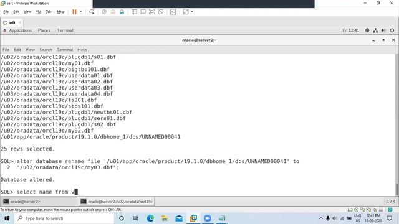
Task: Toggle the VMware library sidebar view icon
Action: point(134,12)
